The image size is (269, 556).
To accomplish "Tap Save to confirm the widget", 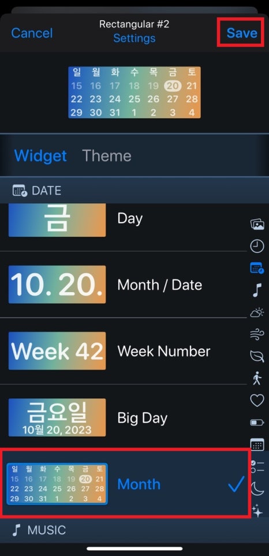I will (x=242, y=33).
